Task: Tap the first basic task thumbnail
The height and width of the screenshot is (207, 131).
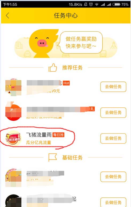Action: point(13,177)
